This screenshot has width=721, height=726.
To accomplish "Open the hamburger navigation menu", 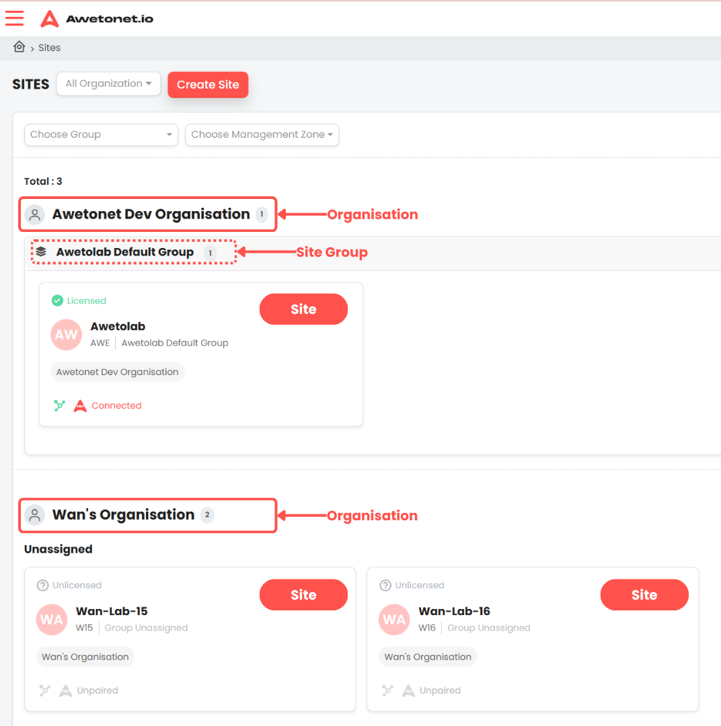I will pyautogui.click(x=14, y=18).
